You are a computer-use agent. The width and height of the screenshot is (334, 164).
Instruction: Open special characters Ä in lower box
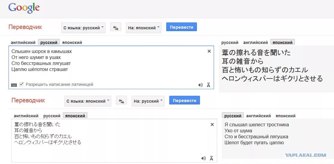click(212, 158)
